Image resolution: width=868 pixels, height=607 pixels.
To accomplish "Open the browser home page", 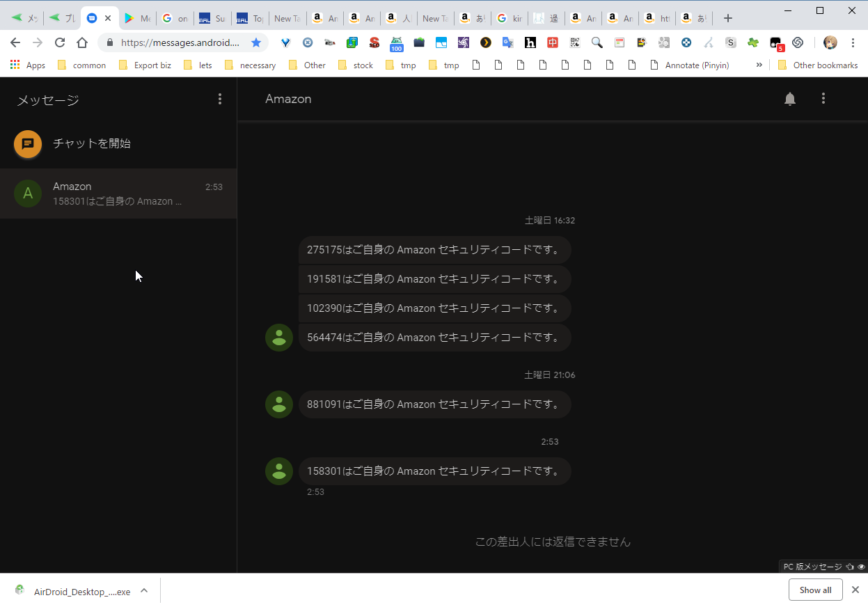I will (82, 42).
